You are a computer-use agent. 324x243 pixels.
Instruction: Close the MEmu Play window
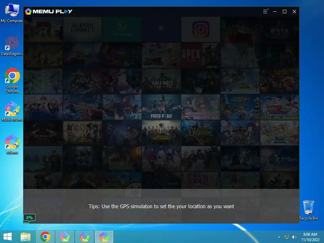point(295,12)
